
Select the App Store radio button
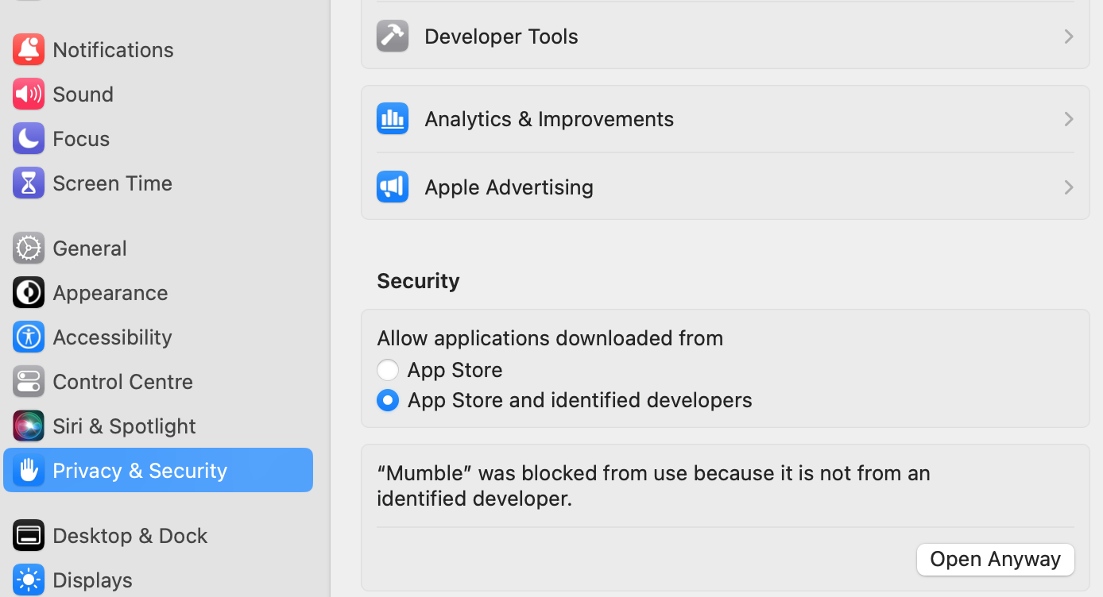coord(388,369)
